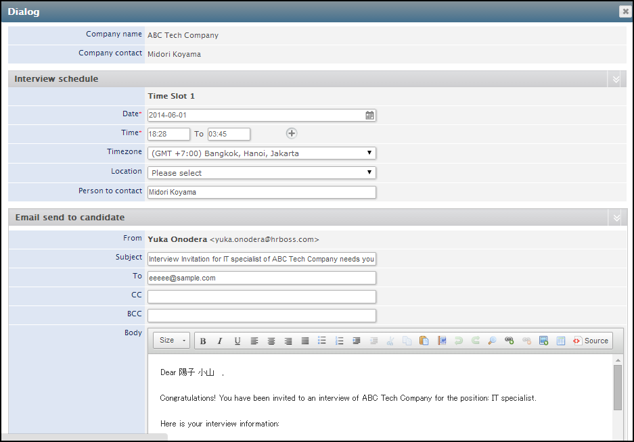Click 'Midori Koyama' company contact value

click(174, 54)
